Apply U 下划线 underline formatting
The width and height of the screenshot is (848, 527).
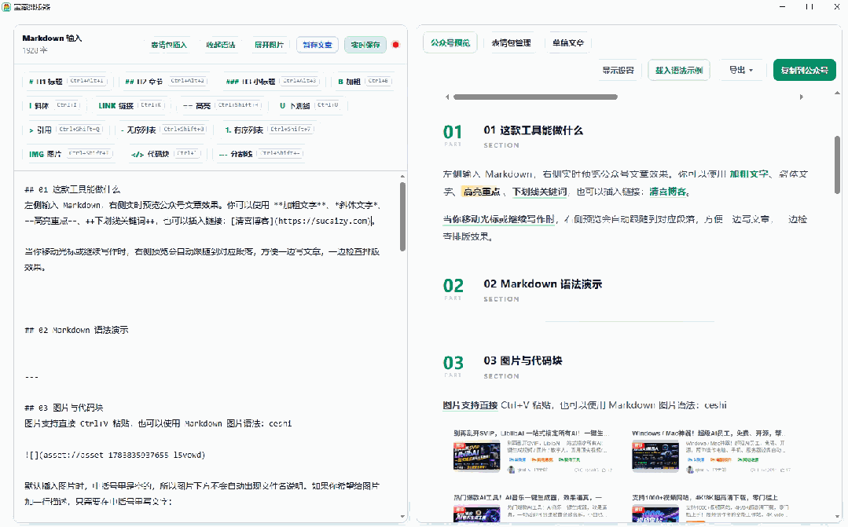coord(310,105)
